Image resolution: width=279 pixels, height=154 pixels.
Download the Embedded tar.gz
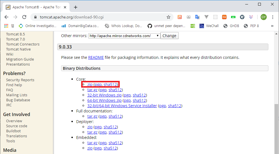[x=92, y=143]
